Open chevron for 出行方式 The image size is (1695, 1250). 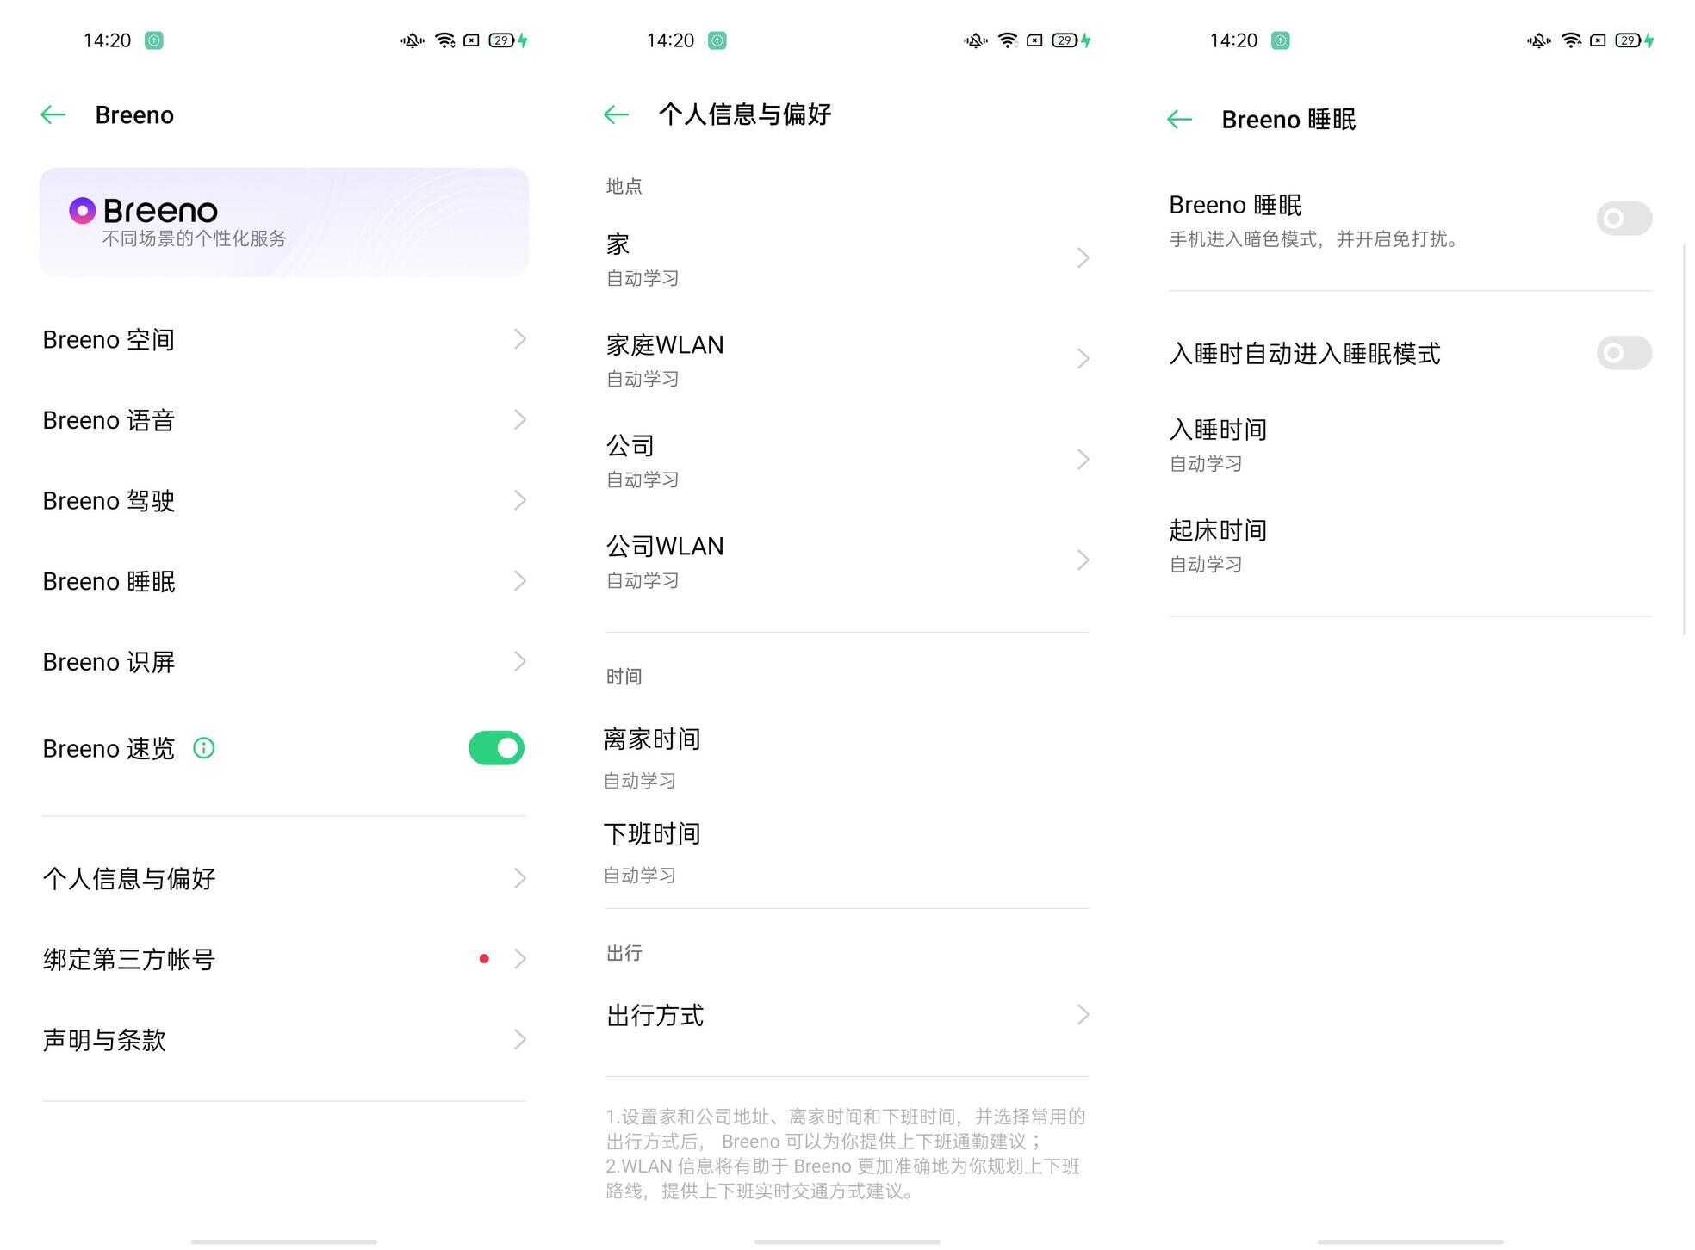point(1083,1015)
